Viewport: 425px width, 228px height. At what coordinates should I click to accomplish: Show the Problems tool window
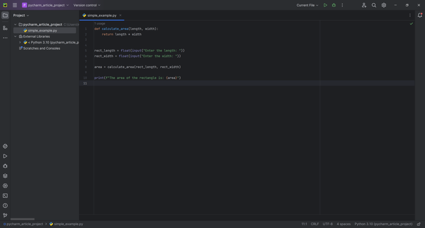(x=5, y=206)
